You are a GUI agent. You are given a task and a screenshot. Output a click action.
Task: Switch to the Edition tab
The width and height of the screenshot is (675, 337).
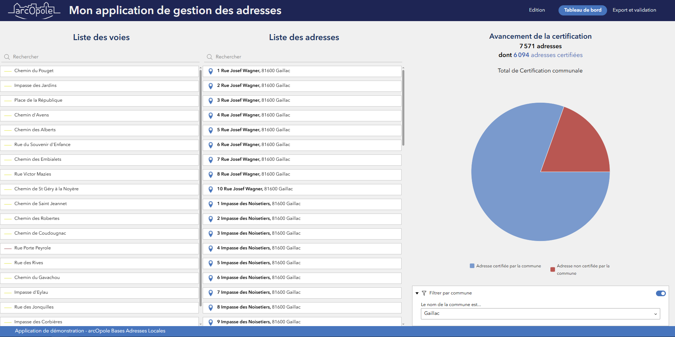click(x=537, y=10)
